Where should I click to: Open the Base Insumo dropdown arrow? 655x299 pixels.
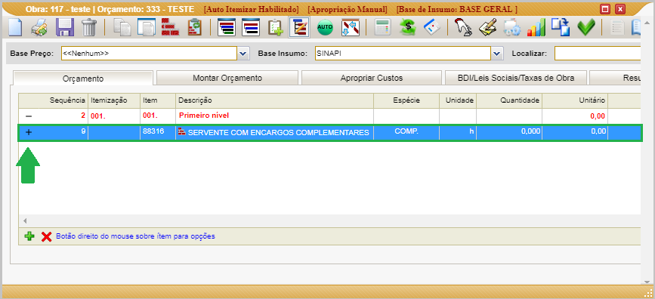coord(496,54)
